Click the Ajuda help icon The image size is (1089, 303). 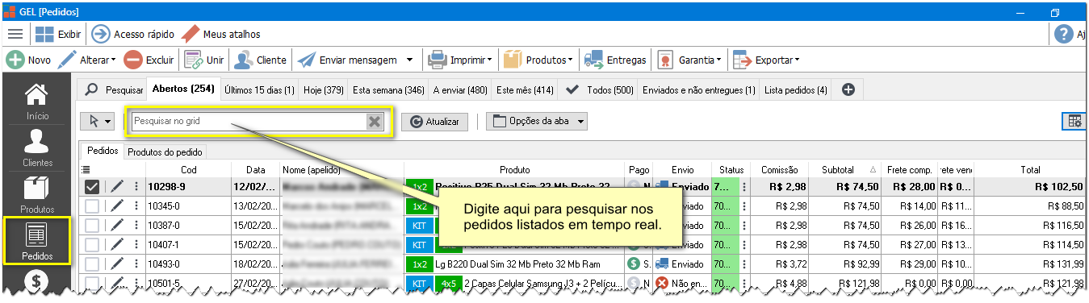(1064, 34)
